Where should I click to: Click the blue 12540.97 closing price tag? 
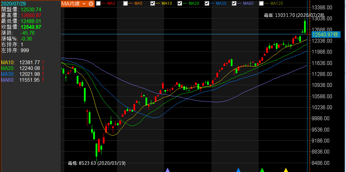[x=325, y=34]
